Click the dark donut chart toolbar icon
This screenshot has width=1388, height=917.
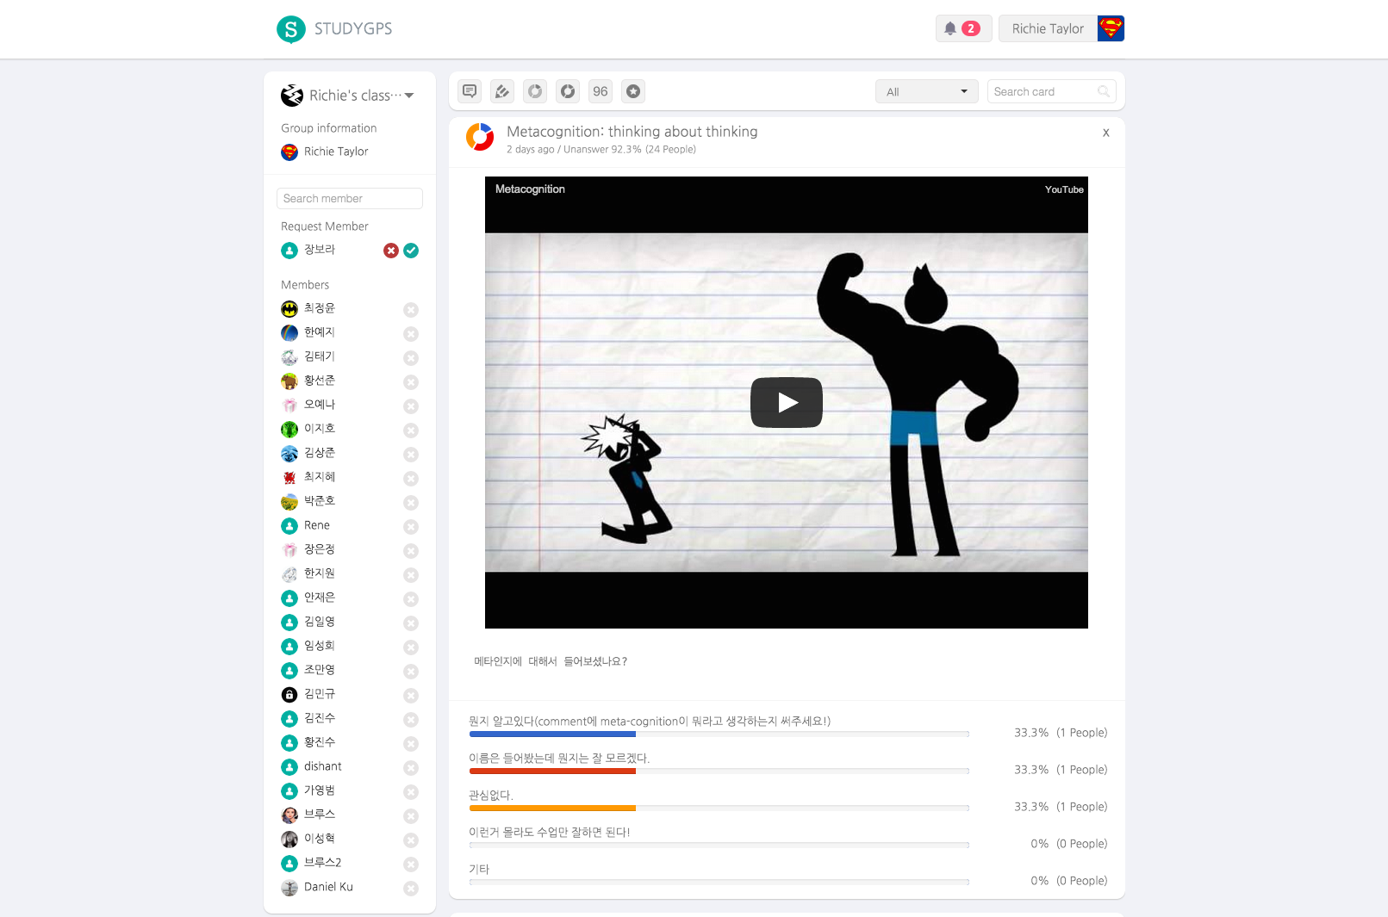coord(568,91)
